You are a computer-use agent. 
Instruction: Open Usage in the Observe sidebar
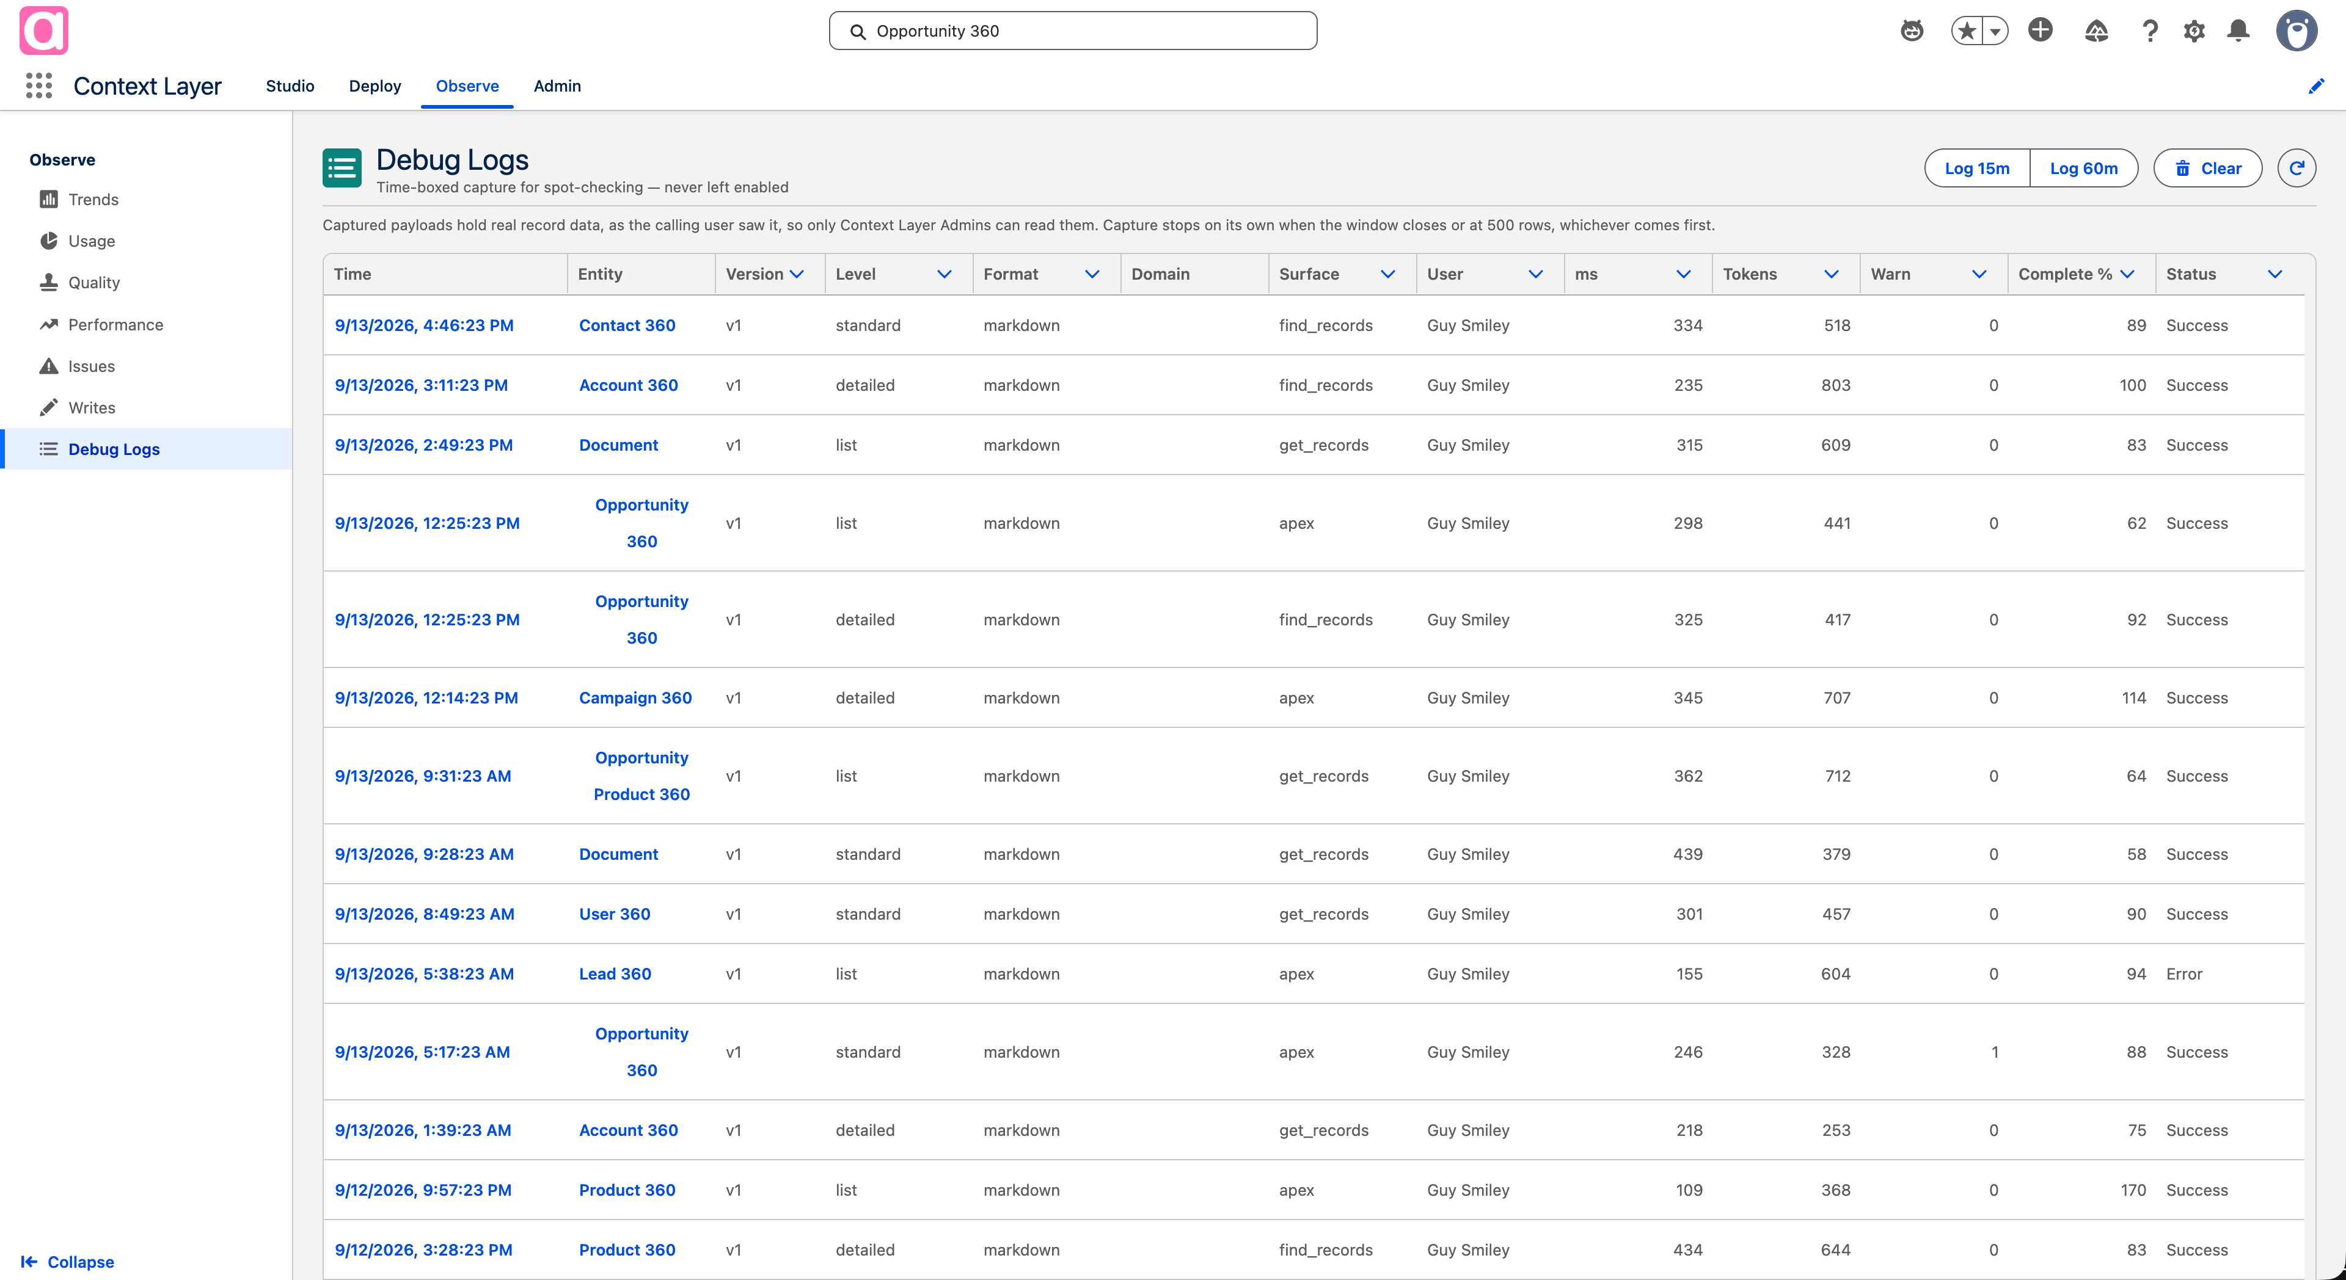coord(146,241)
